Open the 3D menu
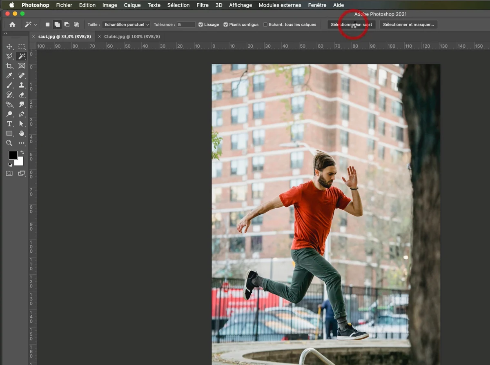The image size is (490, 365). 219,5
